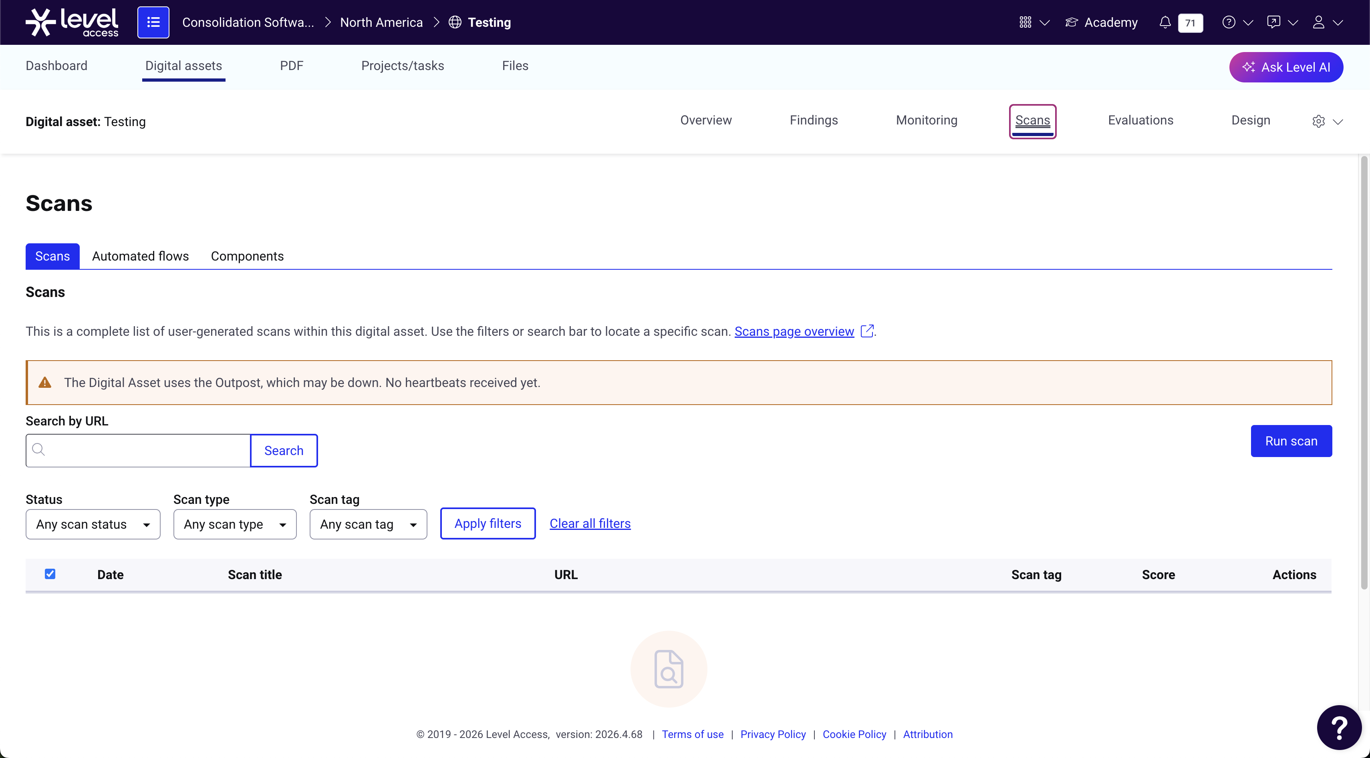Click the Date column header

pyautogui.click(x=110, y=575)
